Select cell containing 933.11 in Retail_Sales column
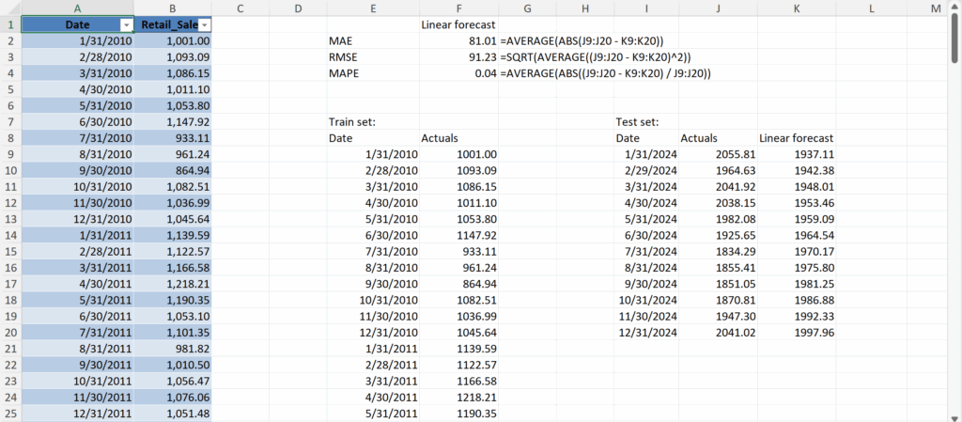 (173, 138)
